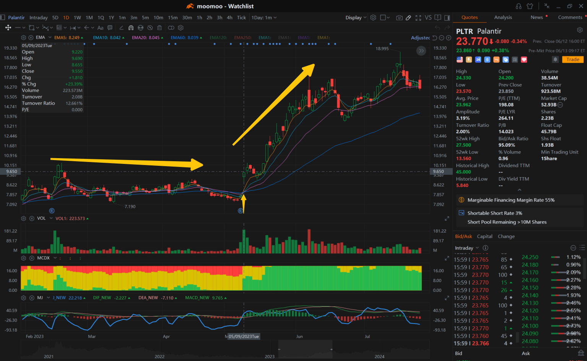Set a price alert via bell icon
The width and height of the screenshot is (587, 361).
(x=555, y=60)
